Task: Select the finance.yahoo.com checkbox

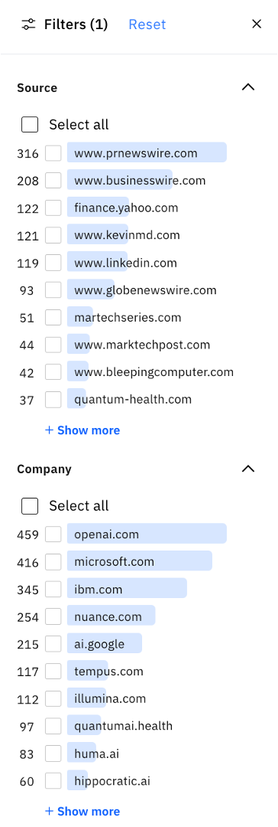Action: pyautogui.click(x=53, y=208)
